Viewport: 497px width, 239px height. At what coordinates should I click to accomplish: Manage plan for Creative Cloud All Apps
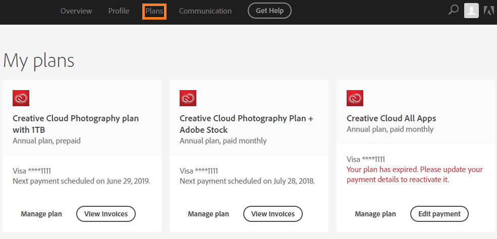pos(375,214)
